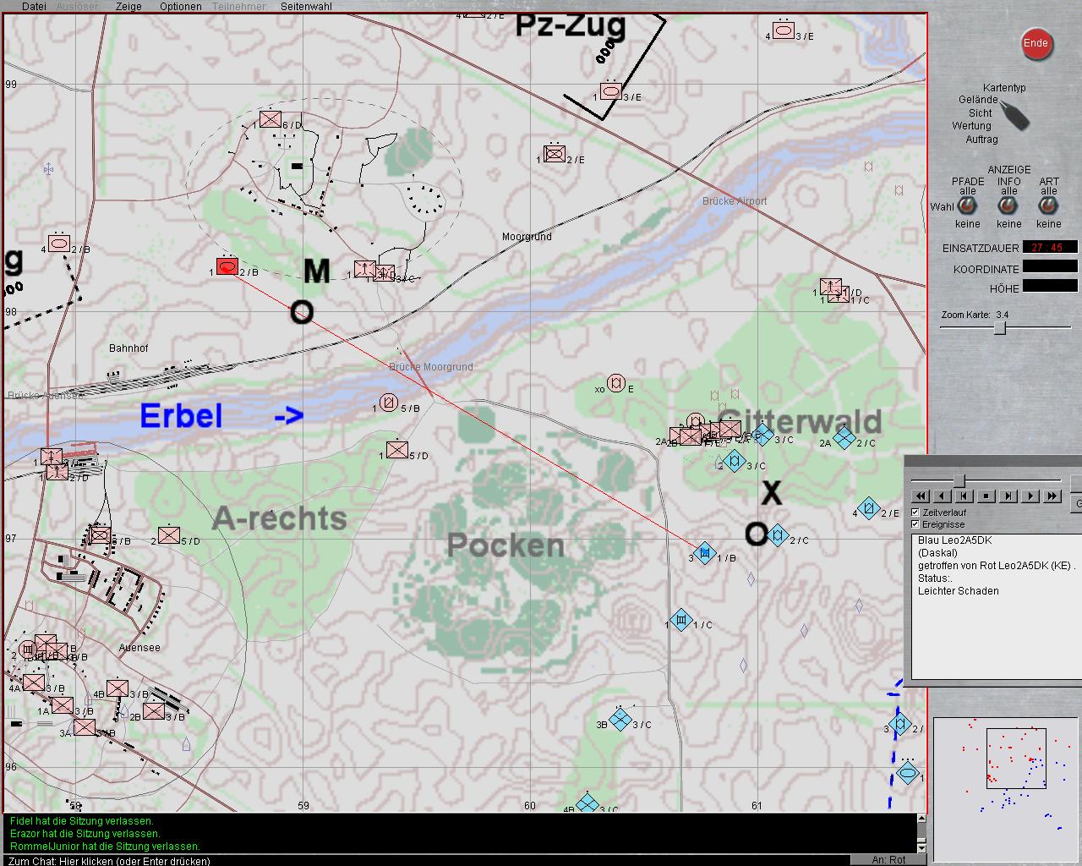1082x866 pixels.
Task: Select the blue unit labeled 1/C
Action: pos(680,621)
